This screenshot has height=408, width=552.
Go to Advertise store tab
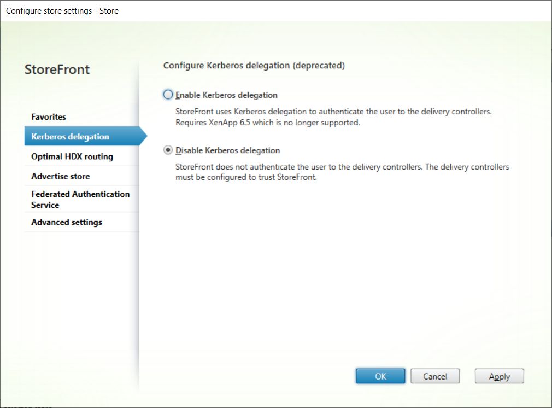(x=81, y=176)
